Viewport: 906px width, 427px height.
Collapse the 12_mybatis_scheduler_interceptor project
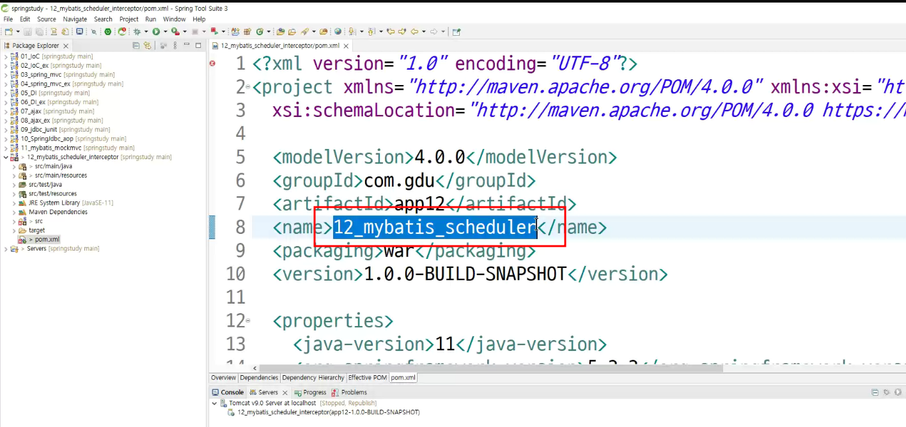pyautogui.click(x=6, y=157)
